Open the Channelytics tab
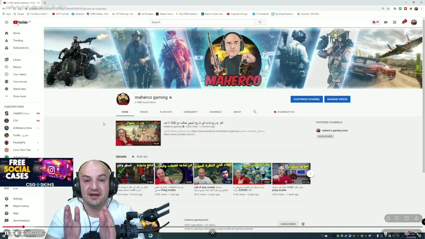Image resolution: width=425 pixels, height=239 pixels. 284,112
